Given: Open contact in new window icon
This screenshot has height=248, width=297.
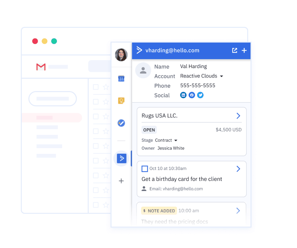Looking at the screenshot, I should point(235,50).
